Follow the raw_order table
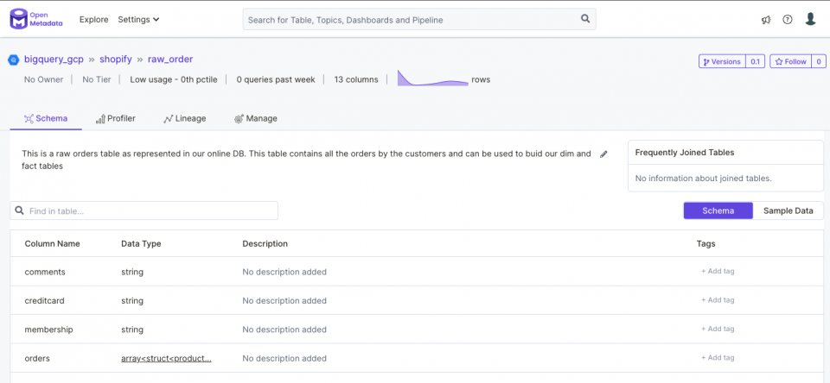Screen dimensions: 830x383 pyautogui.click(x=790, y=61)
